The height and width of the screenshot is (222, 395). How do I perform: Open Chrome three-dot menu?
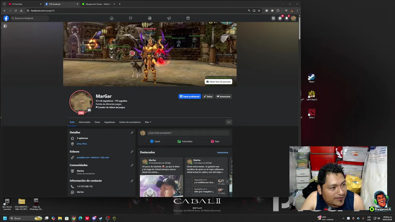pyautogui.click(x=297, y=10)
